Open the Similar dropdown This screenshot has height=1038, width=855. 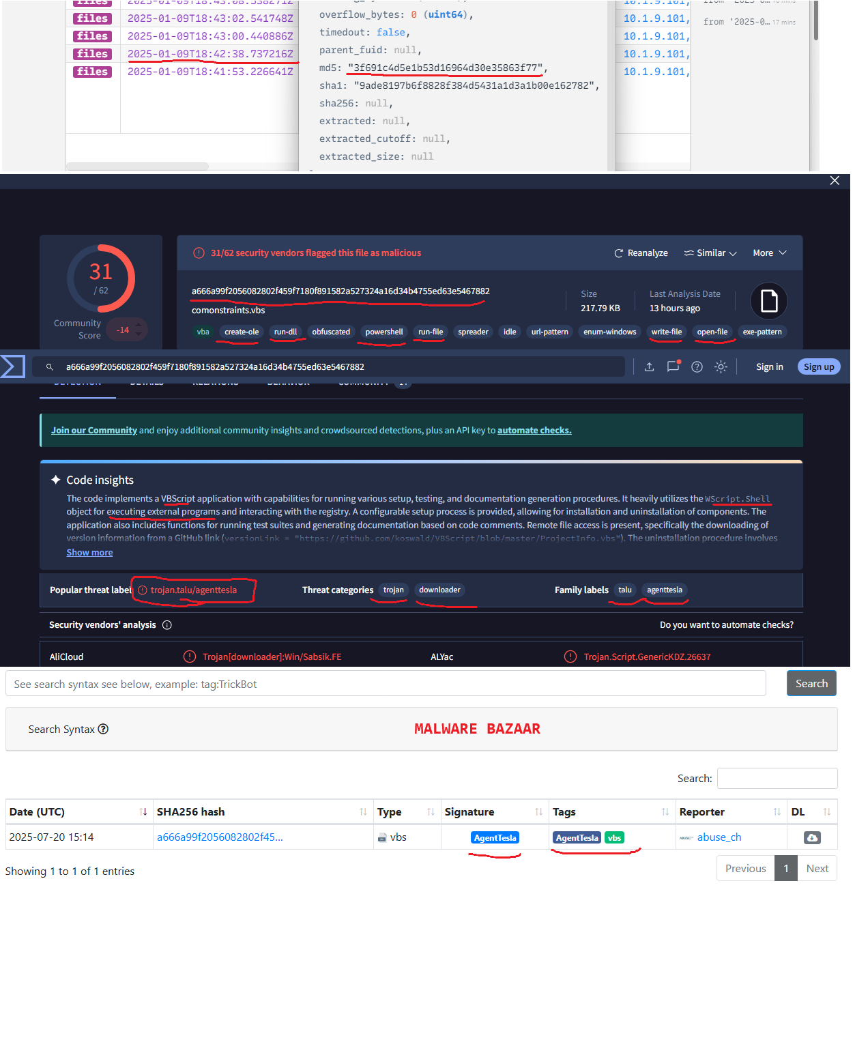coord(710,253)
